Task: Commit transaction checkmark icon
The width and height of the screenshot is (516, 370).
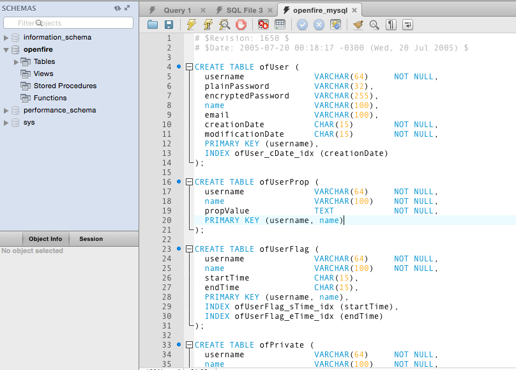Action: (303, 25)
